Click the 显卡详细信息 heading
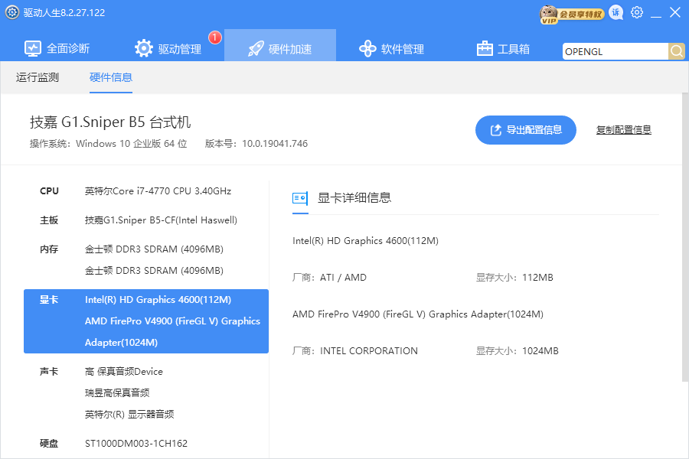This screenshot has width=689, height=459. [354, 197]
